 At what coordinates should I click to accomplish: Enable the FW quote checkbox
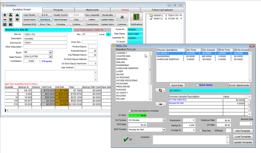coord(40,61)
